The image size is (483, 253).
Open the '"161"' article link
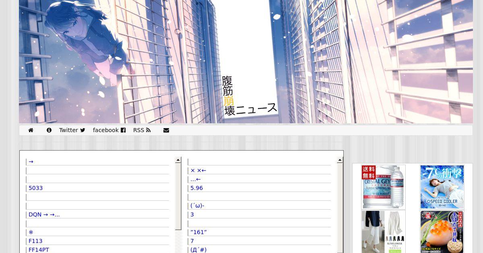point(198,232)
